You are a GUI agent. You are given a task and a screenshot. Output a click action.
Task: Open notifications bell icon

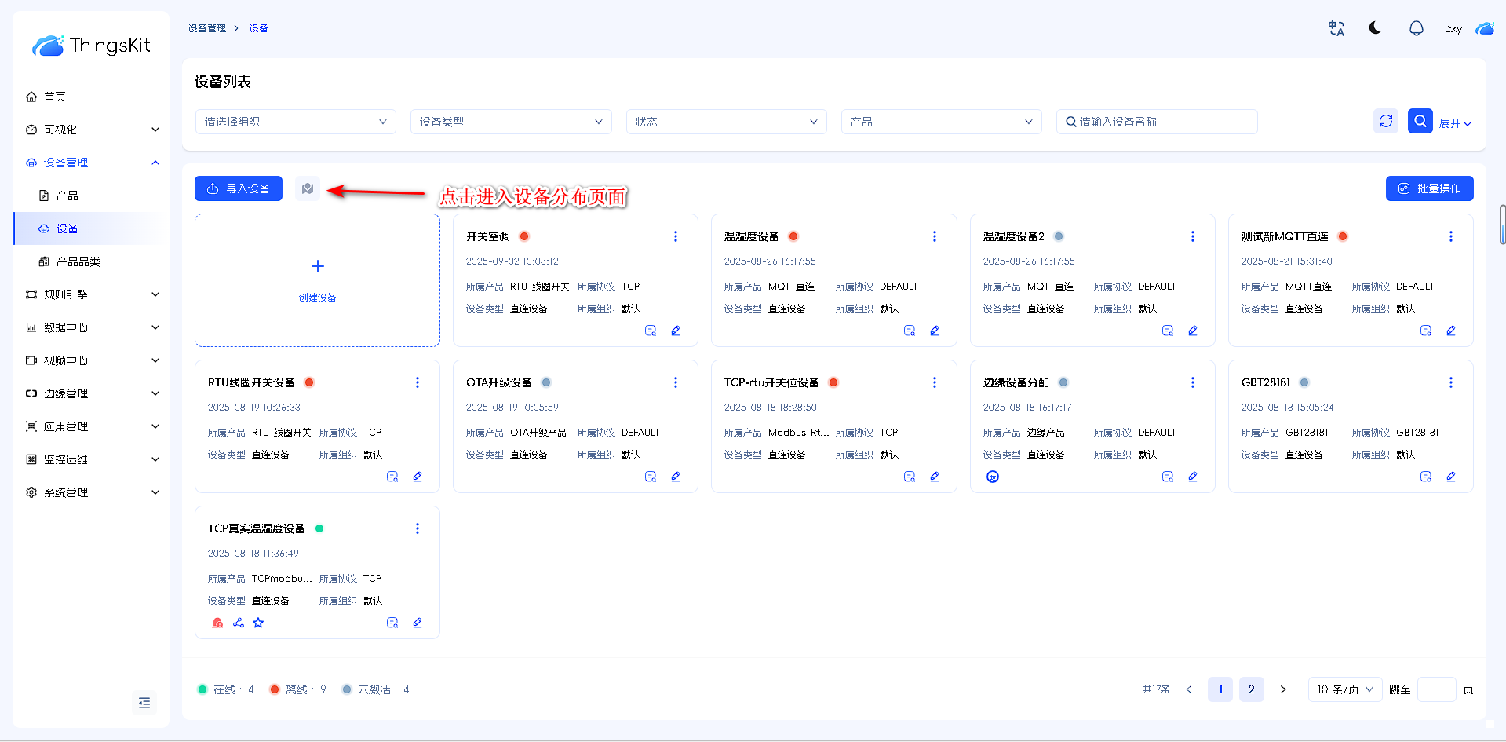click(1416, 28)
